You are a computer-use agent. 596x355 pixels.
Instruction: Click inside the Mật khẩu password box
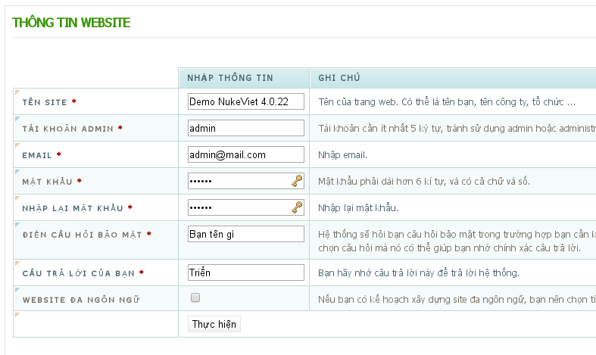(x=238, y=182)
